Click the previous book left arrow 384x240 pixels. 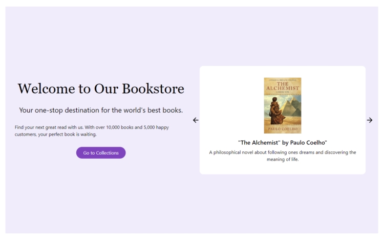[196, 120]
